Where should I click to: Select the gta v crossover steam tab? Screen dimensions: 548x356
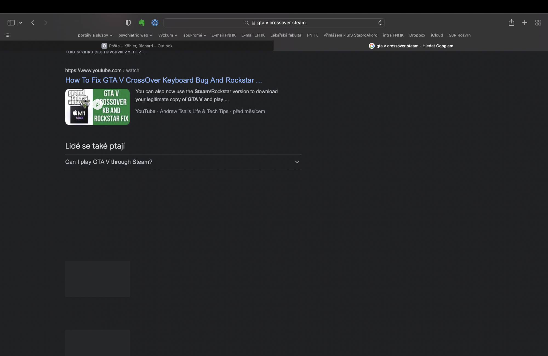click(411, 46)
